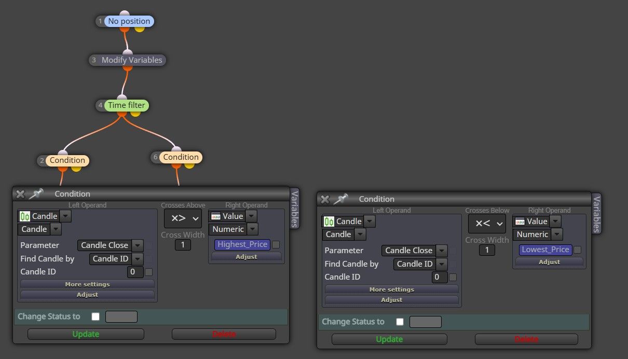The height and width of the screenshot is (359, 628).
Task: Open Numeric dropdown in left panel's Right Operand
Action: 252,229
